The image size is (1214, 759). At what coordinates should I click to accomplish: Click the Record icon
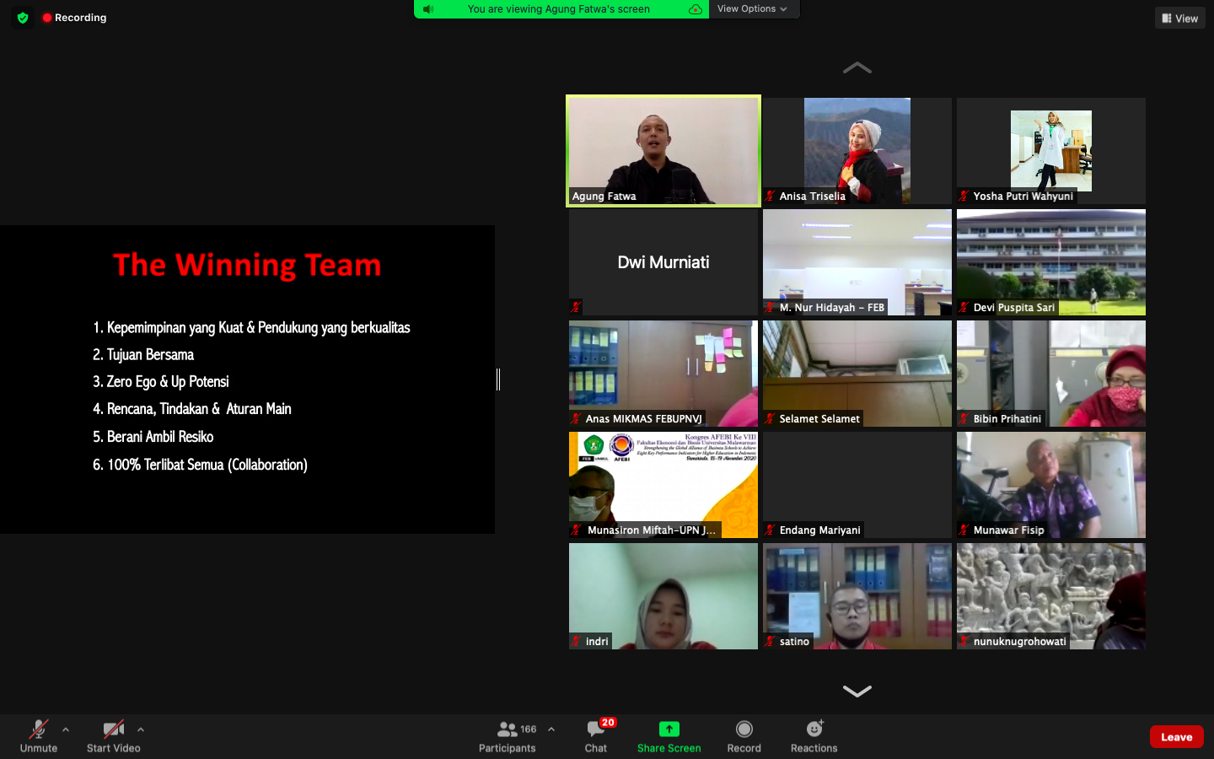pos(744,729)
